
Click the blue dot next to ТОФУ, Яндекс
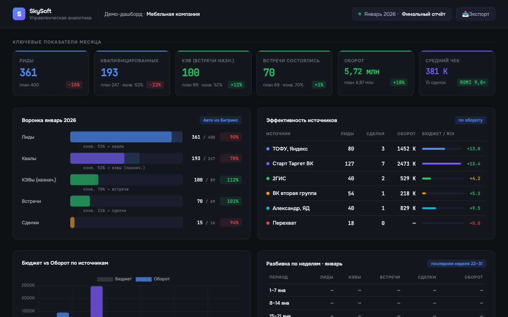point(268,149)
